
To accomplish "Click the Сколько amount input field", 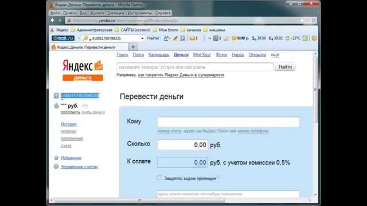I will click(x=182, y=145).
